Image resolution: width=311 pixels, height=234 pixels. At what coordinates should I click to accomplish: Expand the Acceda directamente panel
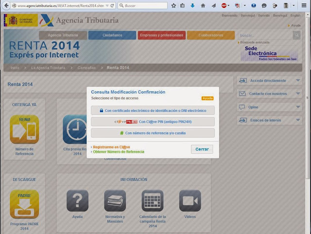[269, 80]
